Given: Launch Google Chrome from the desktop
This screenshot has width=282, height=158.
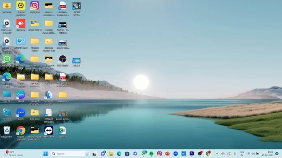Looking at the screenshot, I should tap(21, 130).
